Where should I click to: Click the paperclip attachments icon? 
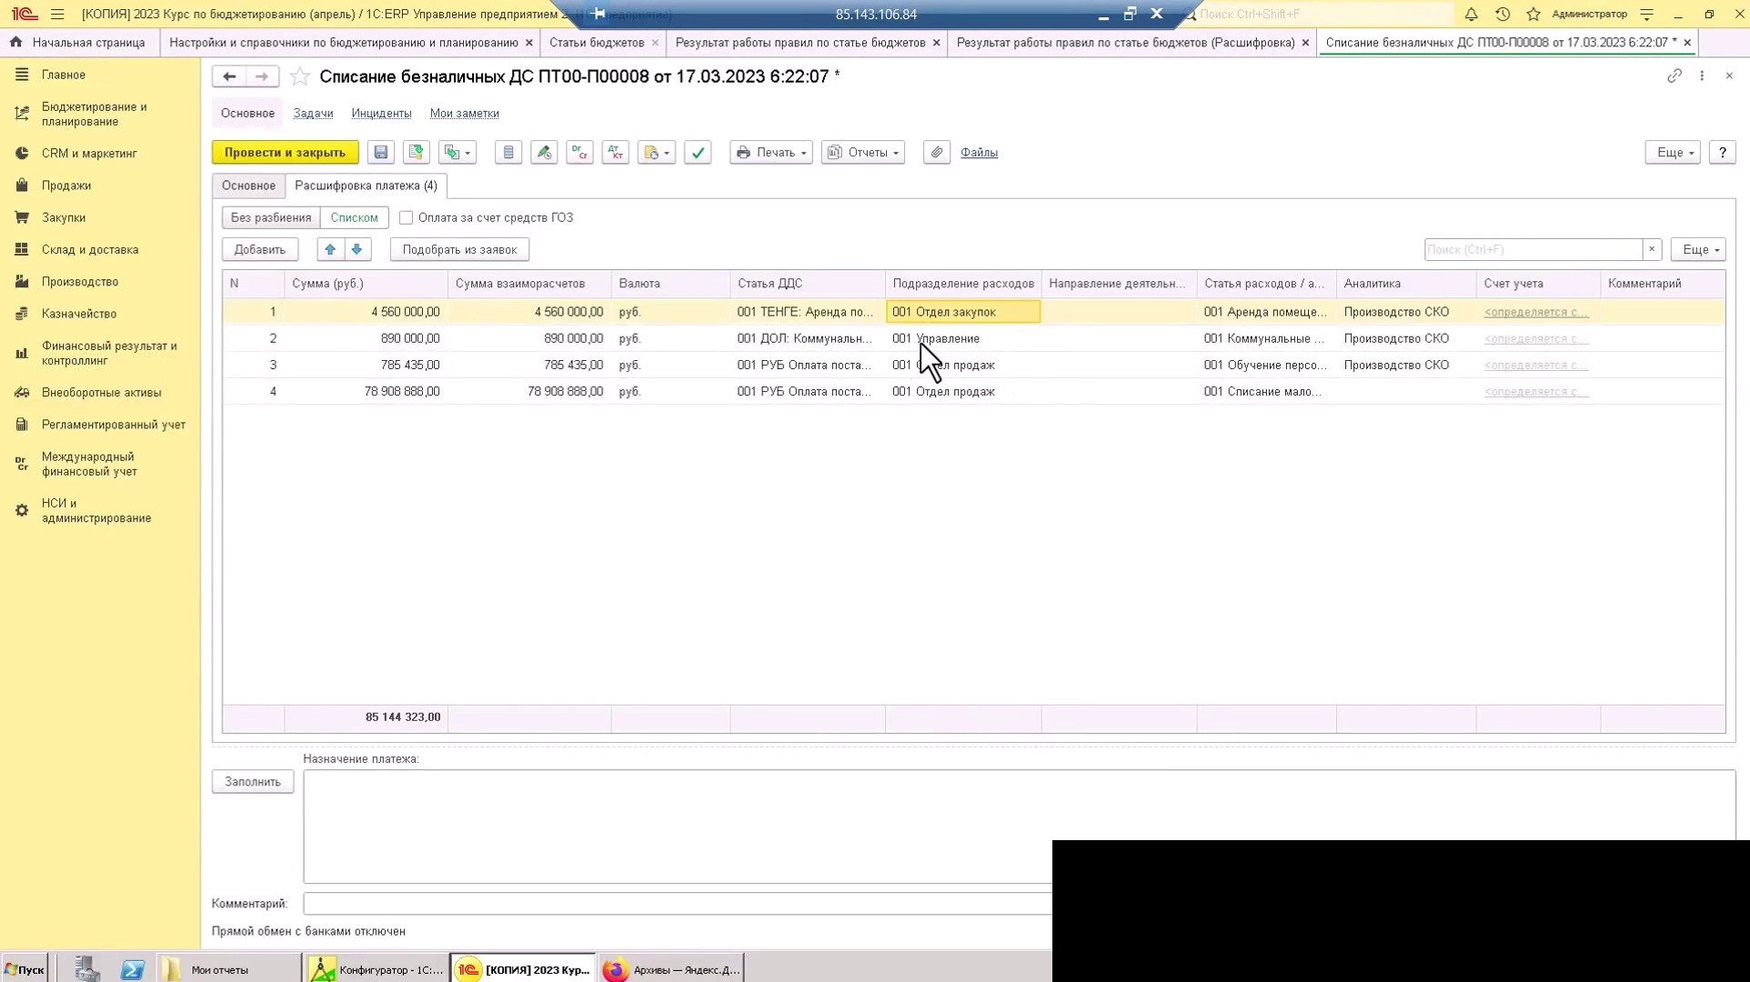937,153
